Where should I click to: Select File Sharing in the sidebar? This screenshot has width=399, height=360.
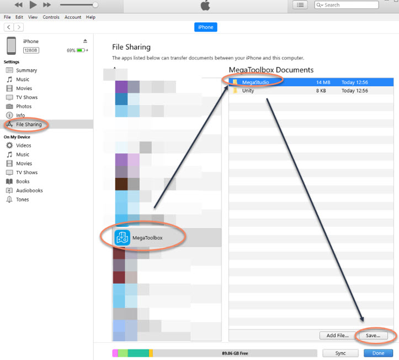pyautogui.click(x=29, y=124)
